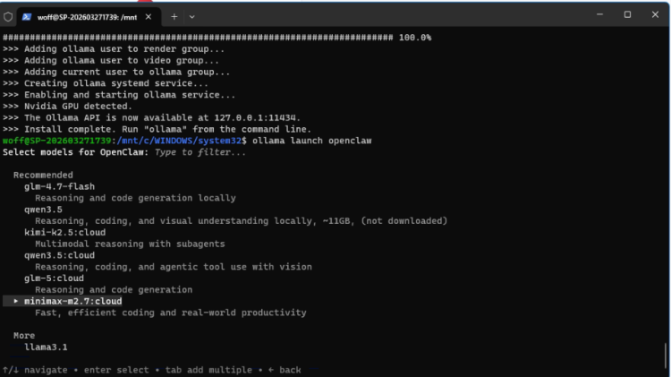Click the 'ollama launch openclaw' command text

point(312,141)
